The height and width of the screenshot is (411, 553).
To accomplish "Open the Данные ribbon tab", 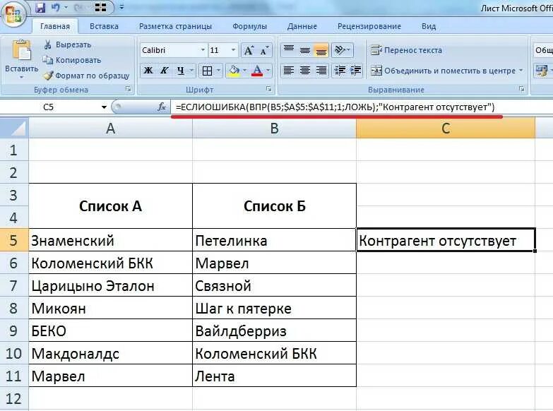I will pos(302,26).
